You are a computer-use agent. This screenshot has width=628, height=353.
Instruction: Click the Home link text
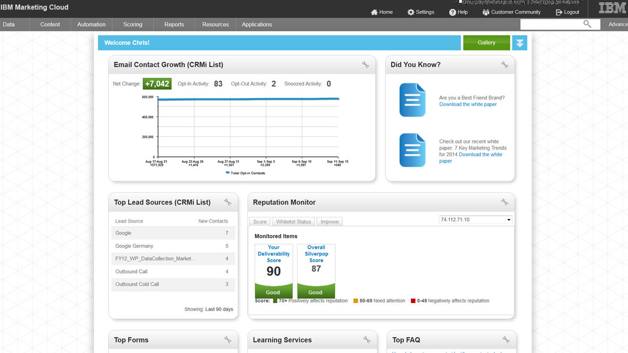(386, 12)
